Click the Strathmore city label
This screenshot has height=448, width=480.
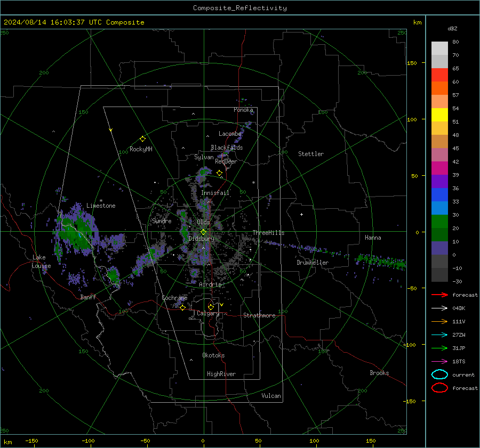pos(259,315)
